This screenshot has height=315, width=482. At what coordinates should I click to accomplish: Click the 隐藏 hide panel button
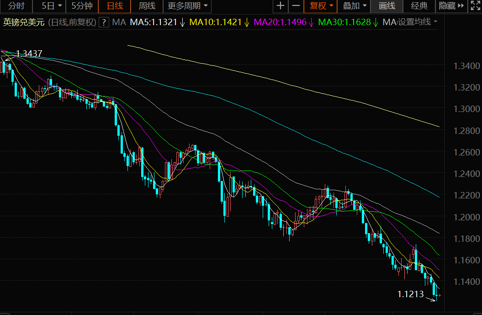point(451,6)
